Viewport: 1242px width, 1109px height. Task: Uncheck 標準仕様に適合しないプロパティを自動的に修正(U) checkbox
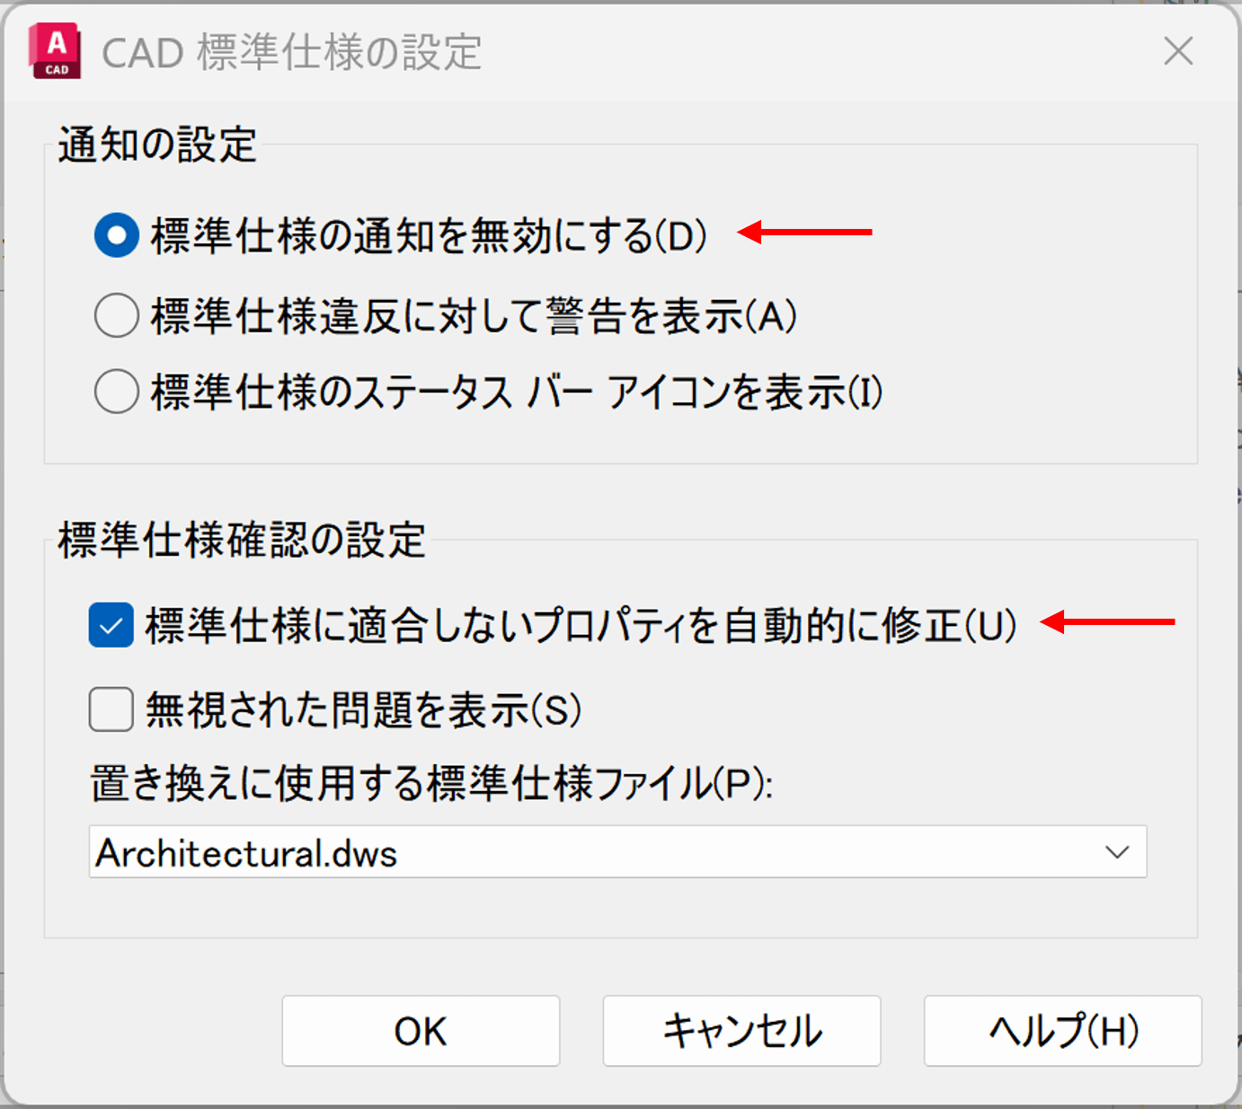coord(111,626)
